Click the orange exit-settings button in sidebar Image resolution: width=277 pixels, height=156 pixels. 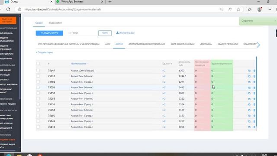tap(8, 20)
